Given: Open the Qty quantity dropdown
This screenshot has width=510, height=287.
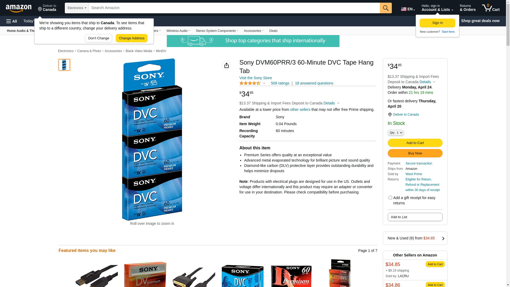Looking at the screenshot, I should pos(396,133).
